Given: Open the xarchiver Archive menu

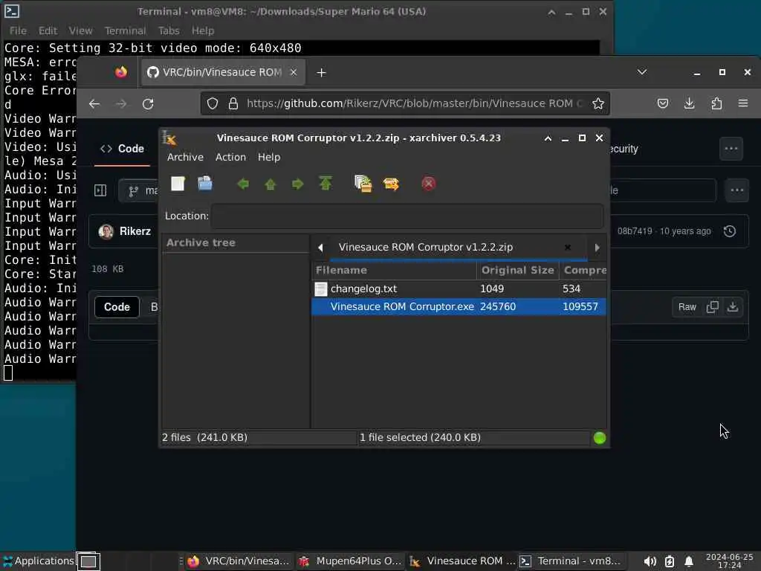Looking at the screenshot, I should pyautogui.click(x=185, y=157).
